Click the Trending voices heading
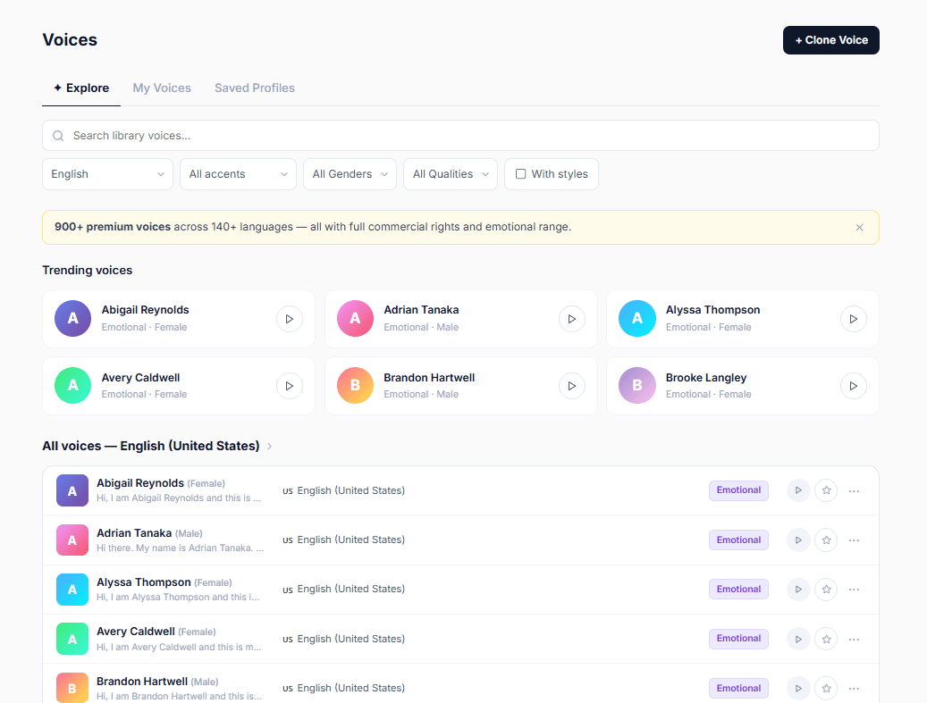 pos(88,270)
